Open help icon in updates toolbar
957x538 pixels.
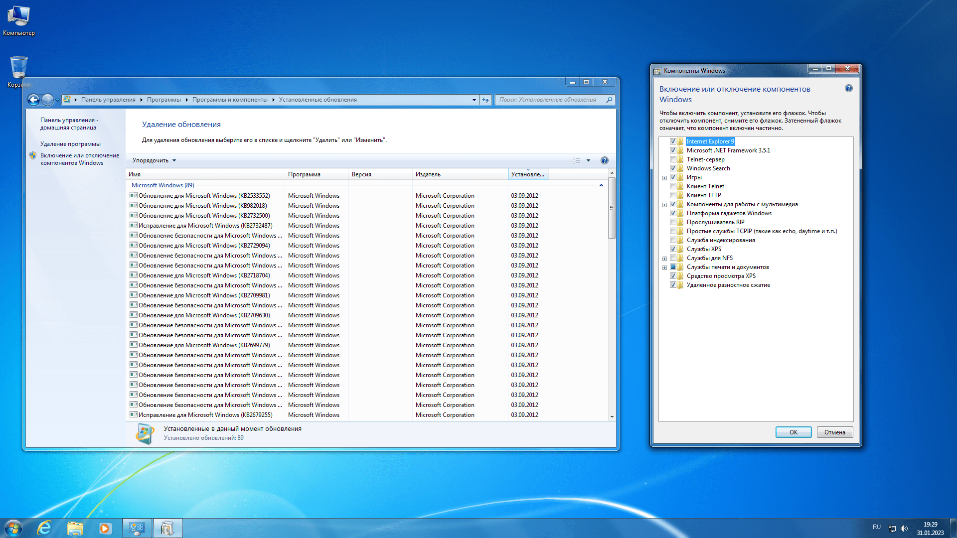604,160
